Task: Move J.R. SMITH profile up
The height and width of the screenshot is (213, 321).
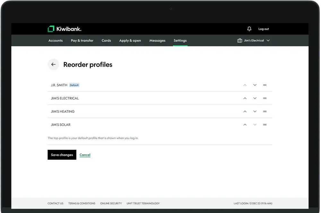Action: [x=245, y=85]
